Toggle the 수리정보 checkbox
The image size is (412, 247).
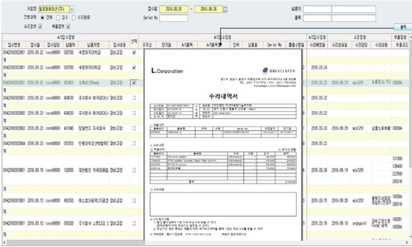pos(40,26)
